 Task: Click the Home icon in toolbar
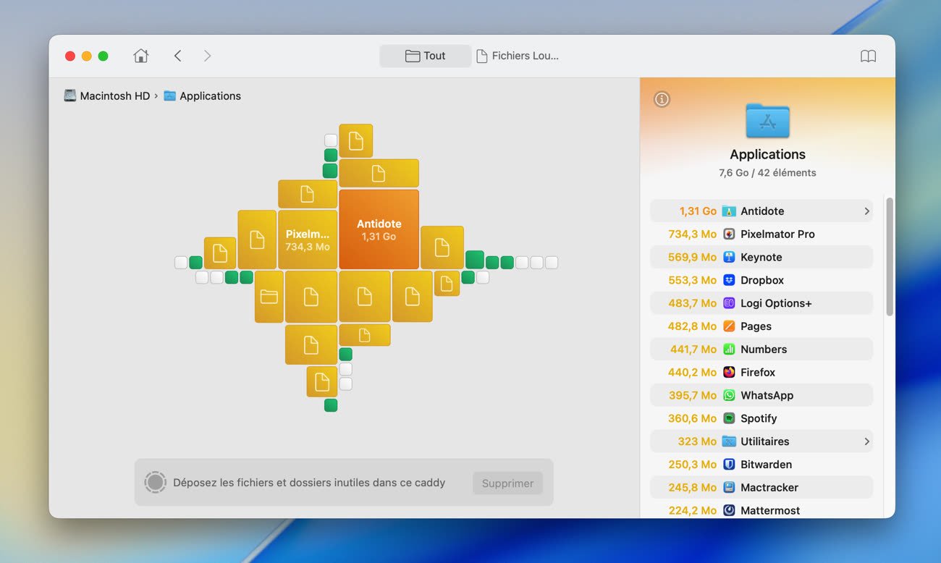141,56
